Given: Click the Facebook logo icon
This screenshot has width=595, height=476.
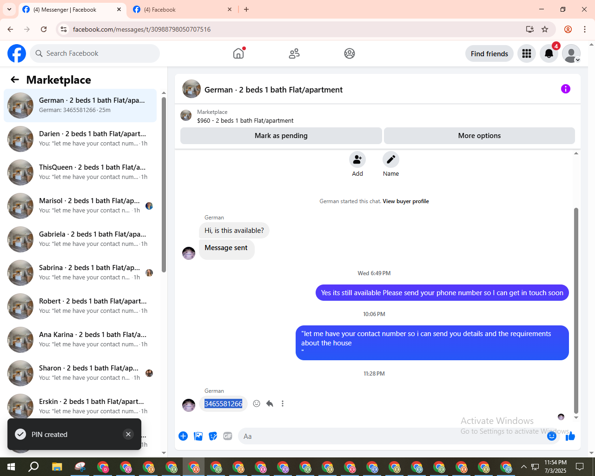Looking at the screenshot, I should pos(17,53).
